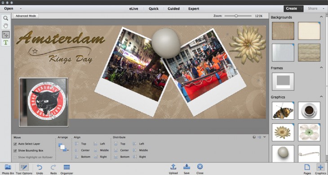Click the Save icon

pyautogui.click(x=186, y=169)
